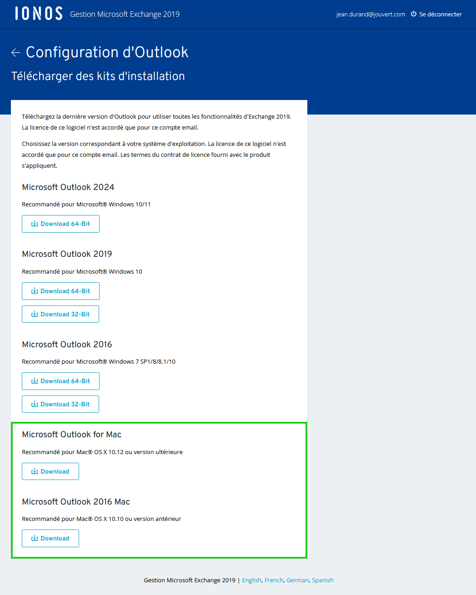Click the power icon next to Se déconnecter

click(x=414, y=14)
